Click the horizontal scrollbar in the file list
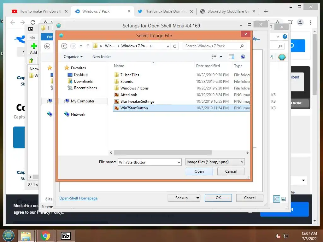 point(163,153)
